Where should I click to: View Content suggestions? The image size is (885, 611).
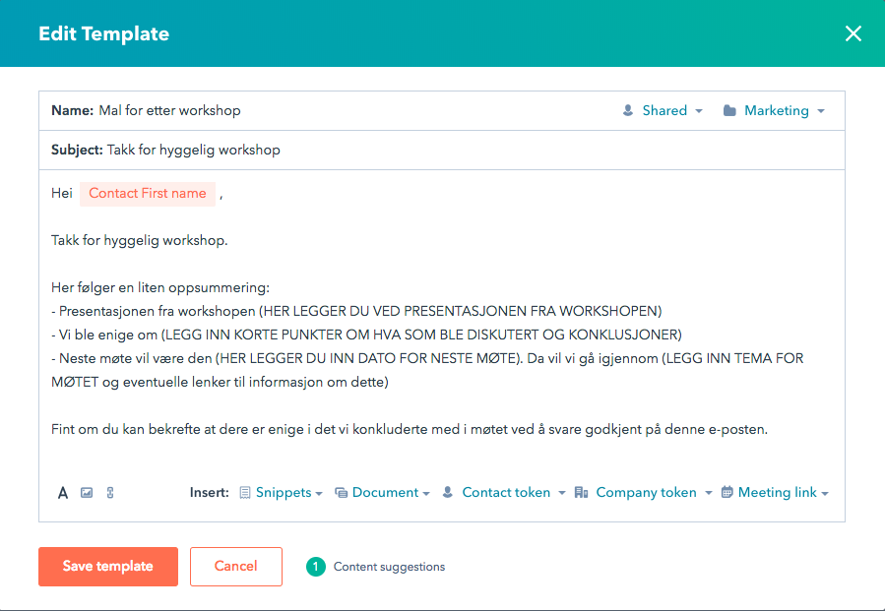tap(388, 567)
